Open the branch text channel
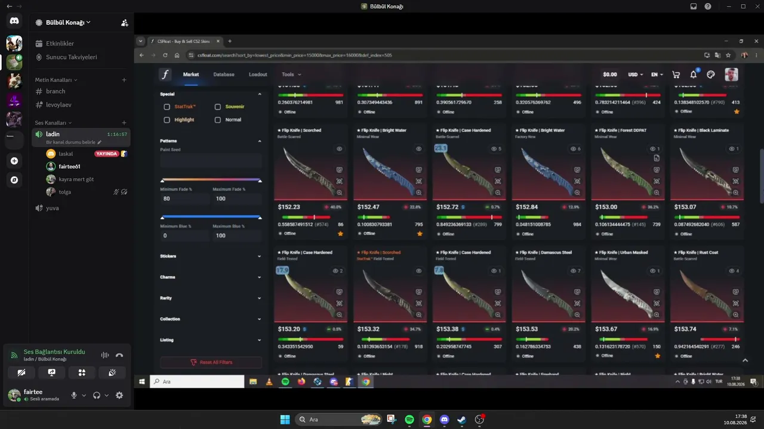The height and width of the screenshot is (429, 764). point(81,91)
